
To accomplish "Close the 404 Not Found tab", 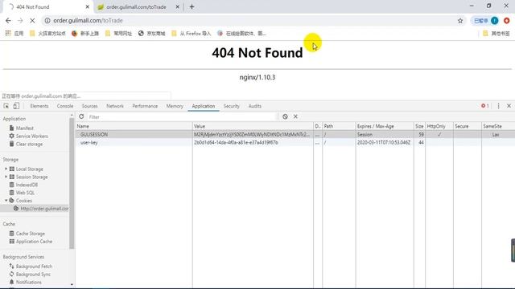I will coord(88,6).
